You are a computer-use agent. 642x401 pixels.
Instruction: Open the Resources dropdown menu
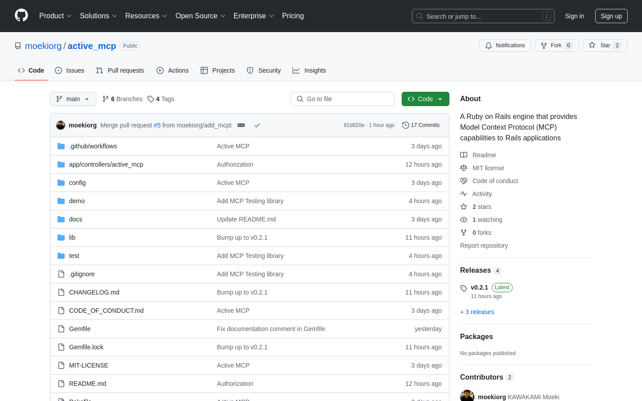coord(146,16)
